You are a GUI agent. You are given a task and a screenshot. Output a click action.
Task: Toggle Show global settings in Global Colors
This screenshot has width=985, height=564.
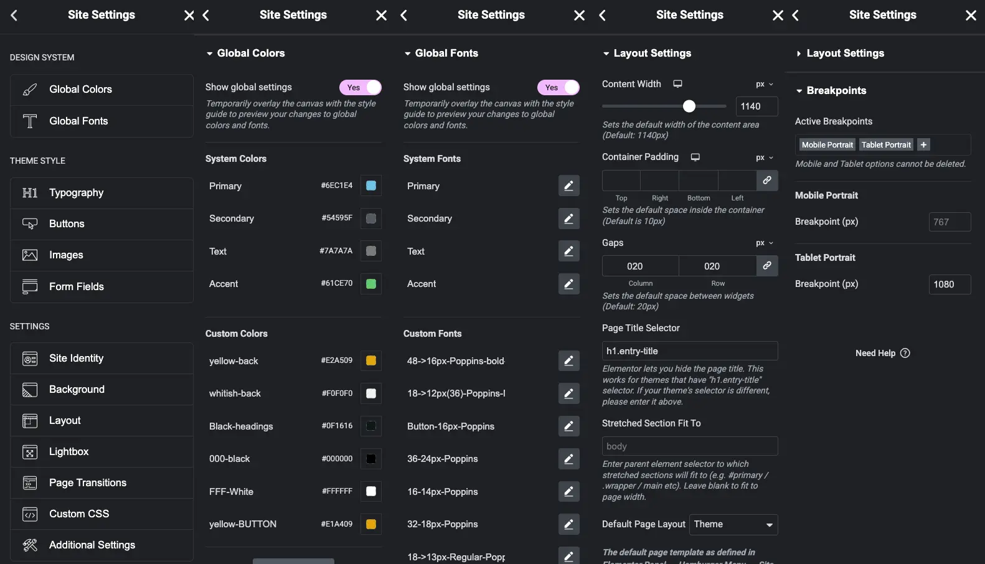(x=361, y=88)
